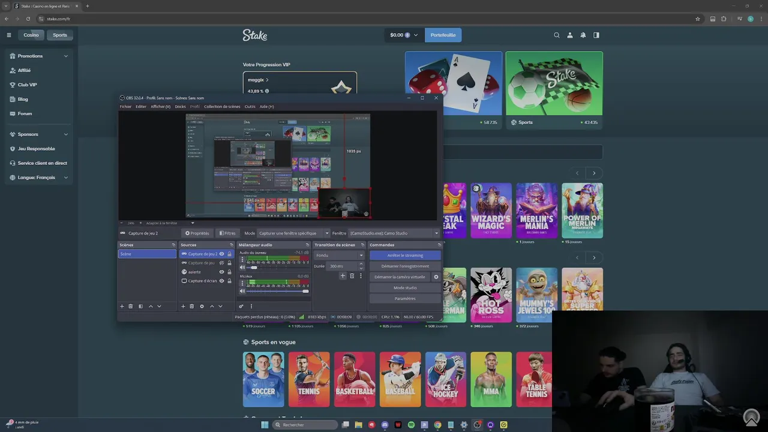Open virtual camera settings gear
768x432 pixels.
pyautogui.click(x=436, y=277)
